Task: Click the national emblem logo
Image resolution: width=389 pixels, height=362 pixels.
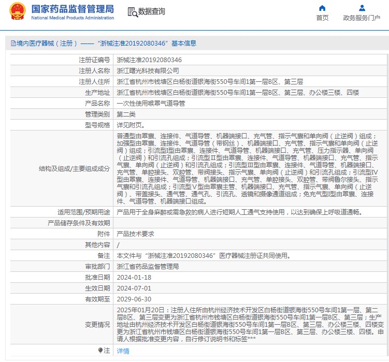Action: click(18, 11)
